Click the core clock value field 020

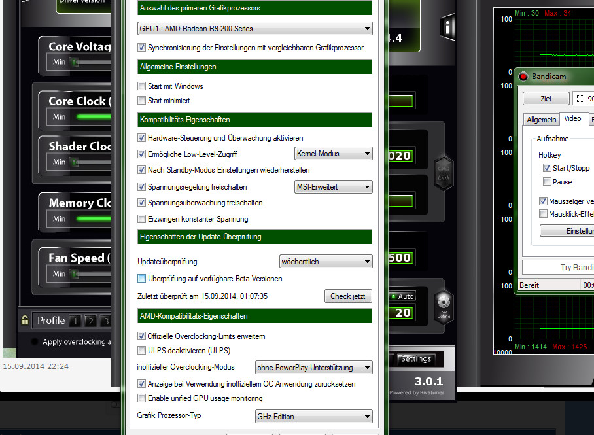click(402, 156)
